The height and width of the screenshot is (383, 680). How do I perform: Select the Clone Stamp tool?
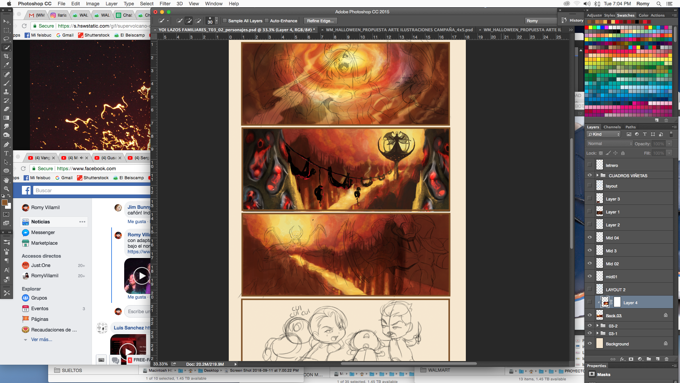tap(6, 91)
